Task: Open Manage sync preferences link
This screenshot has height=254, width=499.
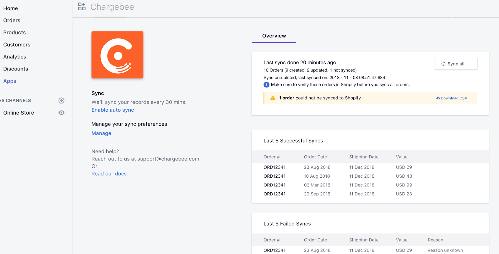Action: 101,133
